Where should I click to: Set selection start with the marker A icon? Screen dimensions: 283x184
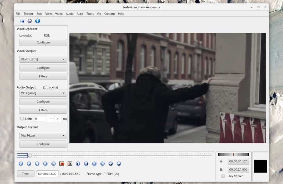62,164
